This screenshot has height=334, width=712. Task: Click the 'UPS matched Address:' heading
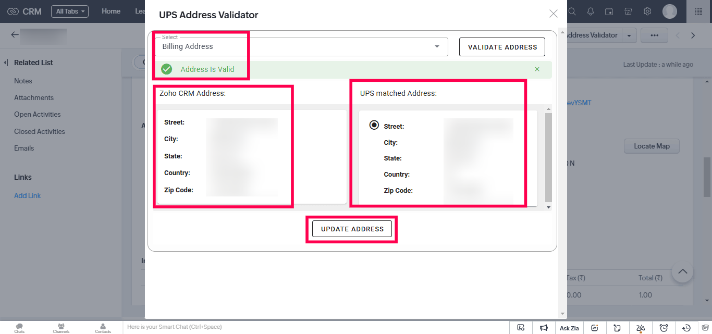pos(398,93)
